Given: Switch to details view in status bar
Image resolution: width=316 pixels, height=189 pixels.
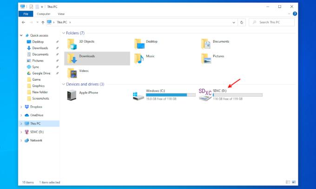Looking at the screenshot, I should [289, 183].
